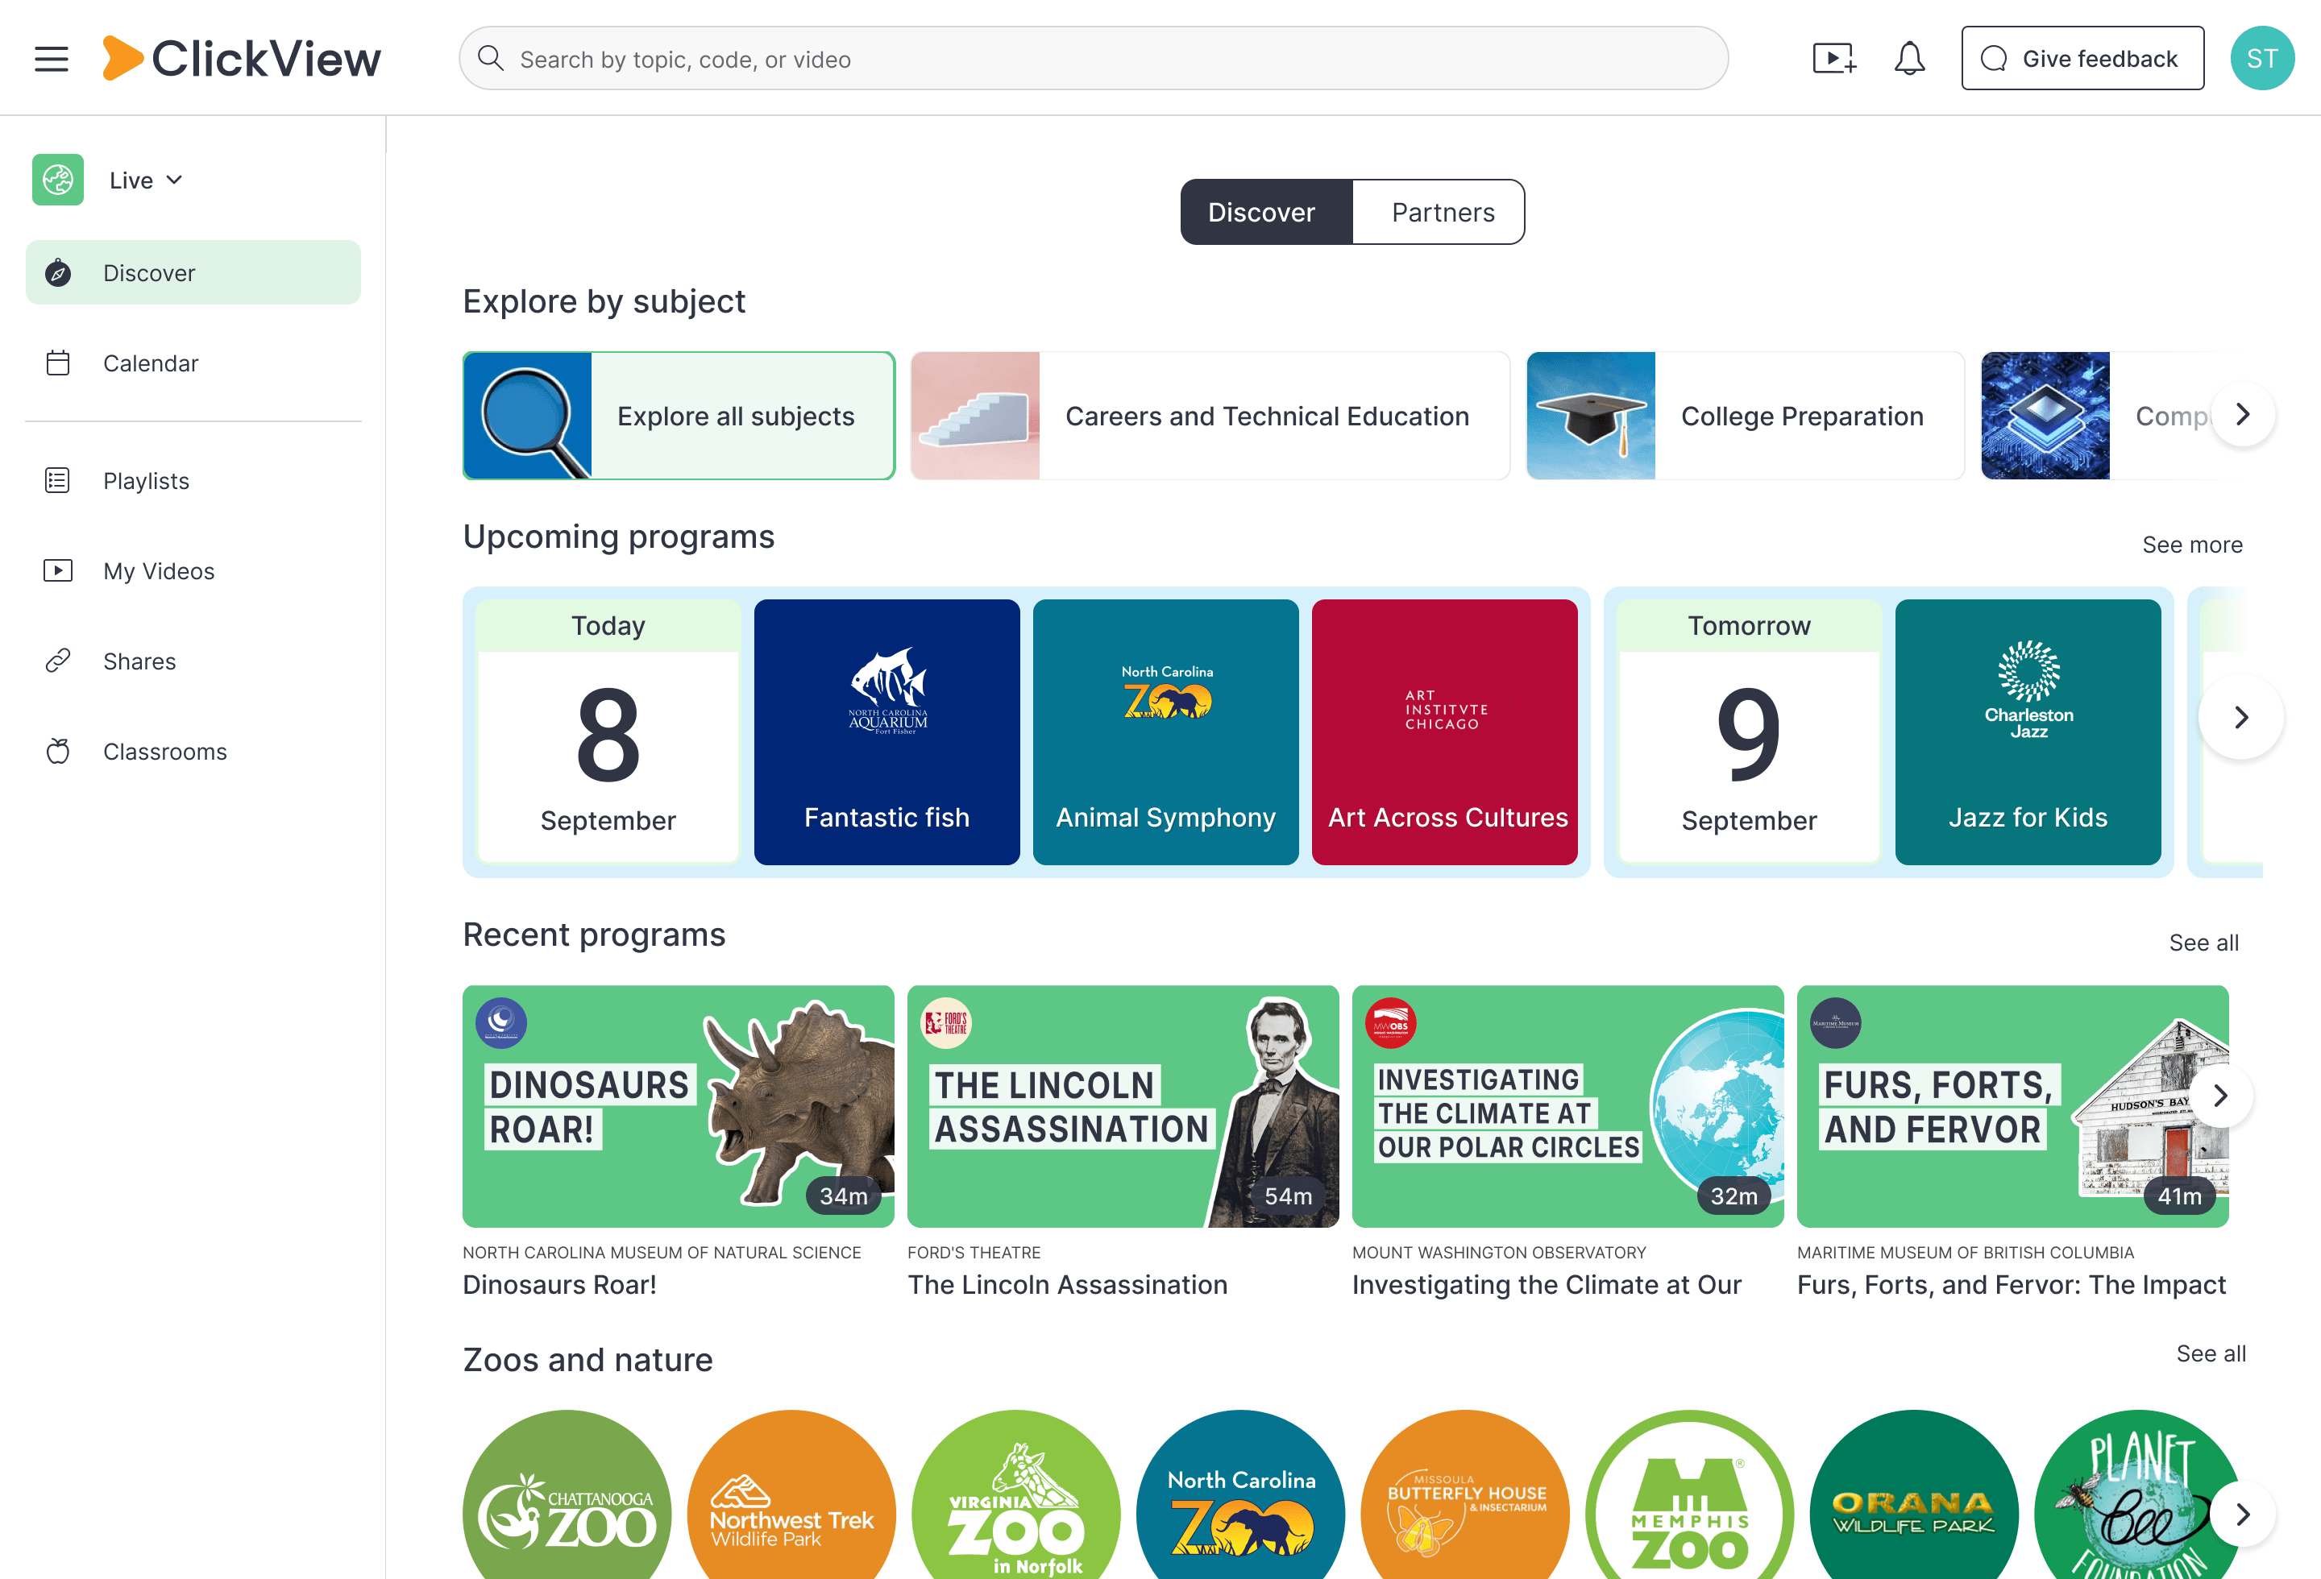The width and height of the screenshot is (2321, 1579).
Task: Click the title text 'Dinosaurs Roar!'
Action: pos(559,1285)
